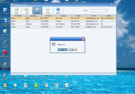Select the King last name cell
Viewport: 135px width, 94px height.
click(33, 21)
